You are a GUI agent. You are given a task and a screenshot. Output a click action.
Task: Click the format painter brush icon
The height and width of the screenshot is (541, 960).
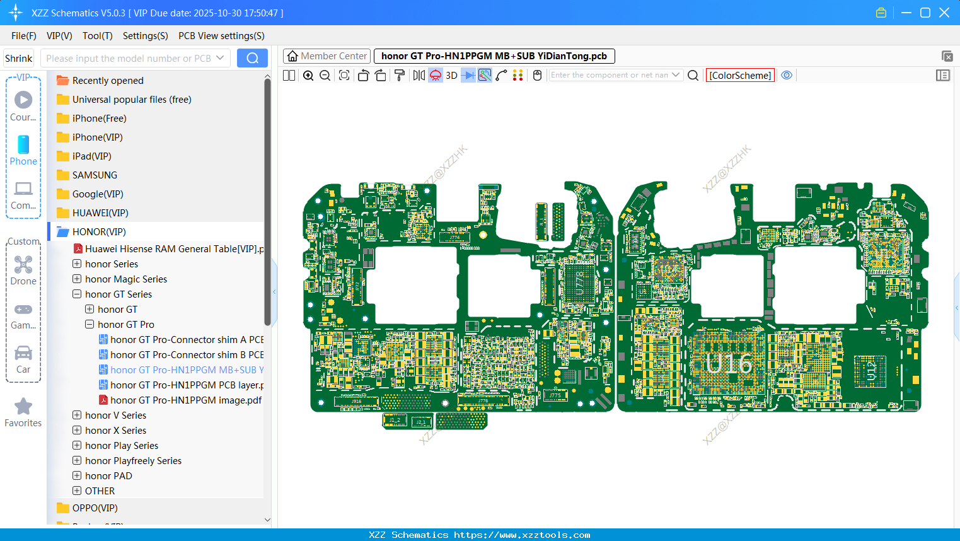[400, 76]
